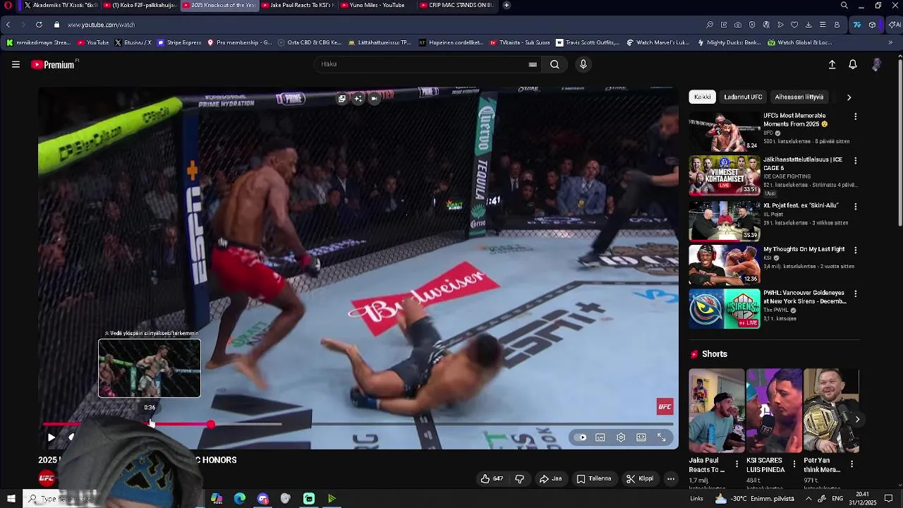Open the Stripe Express bookmark
The width and height of the screenshot is (903, 508).
coord(179,42)
